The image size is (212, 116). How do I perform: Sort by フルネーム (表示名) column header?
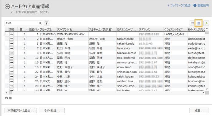point(102,29)
